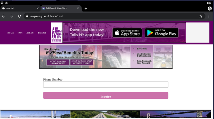Click No Tag? Sign Up Here button

coord(58,62)
